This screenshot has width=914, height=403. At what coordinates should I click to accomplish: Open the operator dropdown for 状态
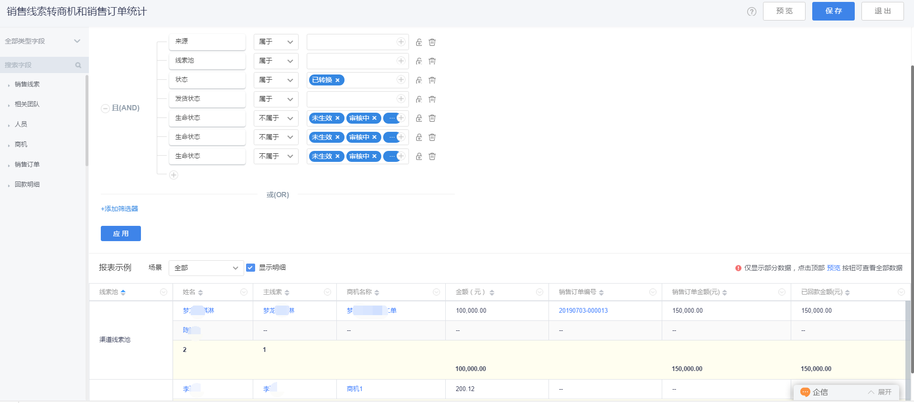coord(276,80)
